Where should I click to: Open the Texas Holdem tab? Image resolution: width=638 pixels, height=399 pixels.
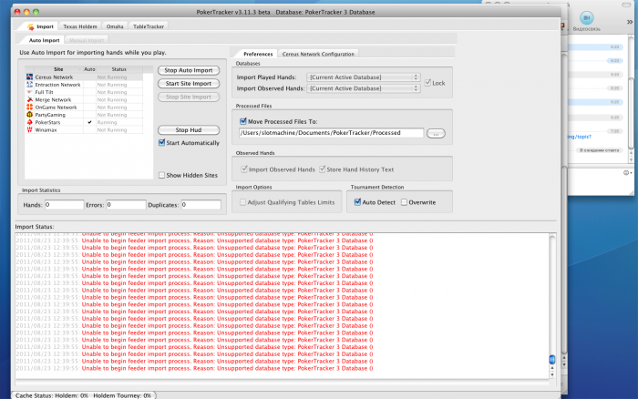pos(80,26)
